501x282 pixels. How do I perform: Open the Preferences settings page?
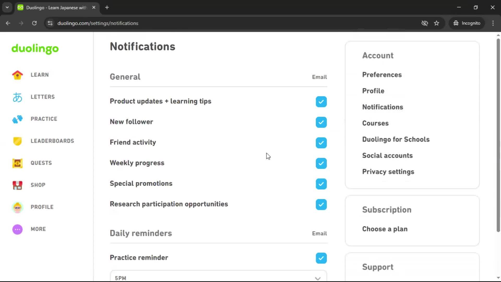pyautogui.click(x=382, y=75)
